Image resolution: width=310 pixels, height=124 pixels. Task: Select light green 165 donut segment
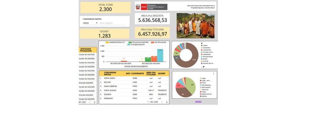pos(176,53)
